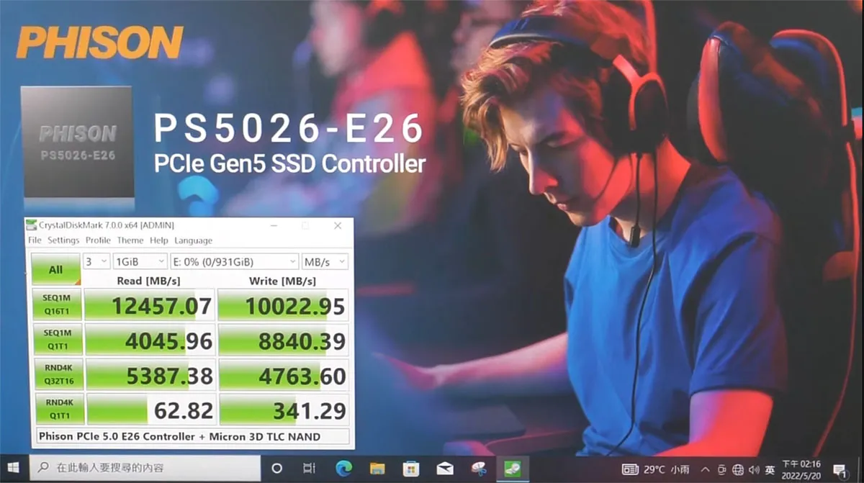The image size is (864, 483).
Task: Open the Mail app in the taskbar
Action: pyautogui.click(x=445, y=469)
